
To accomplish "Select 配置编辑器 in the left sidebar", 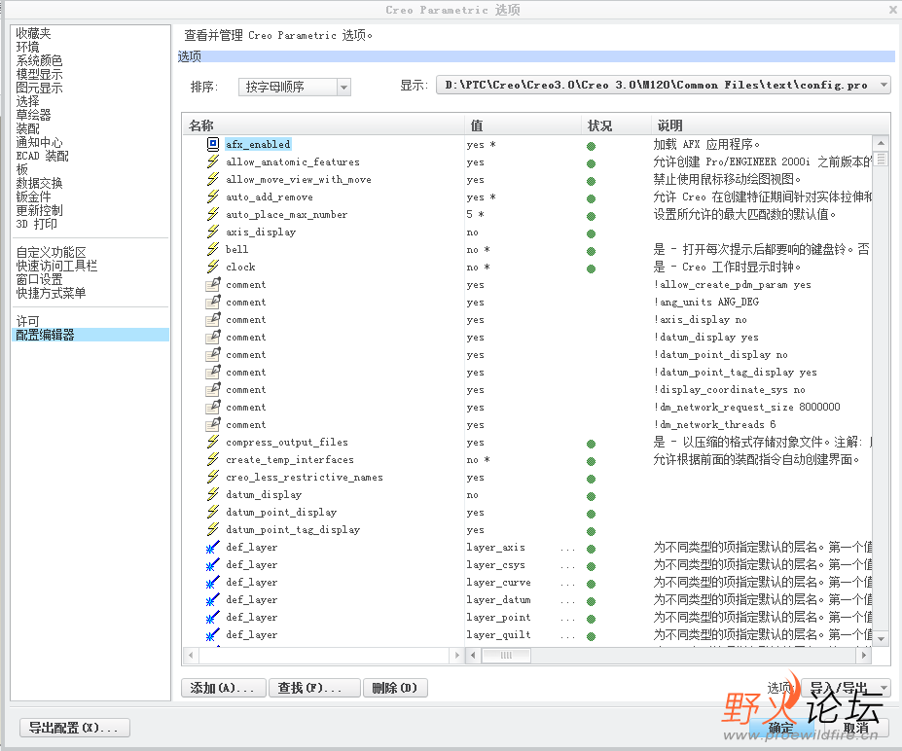I will pyautogui.click(x=90, y=335).
